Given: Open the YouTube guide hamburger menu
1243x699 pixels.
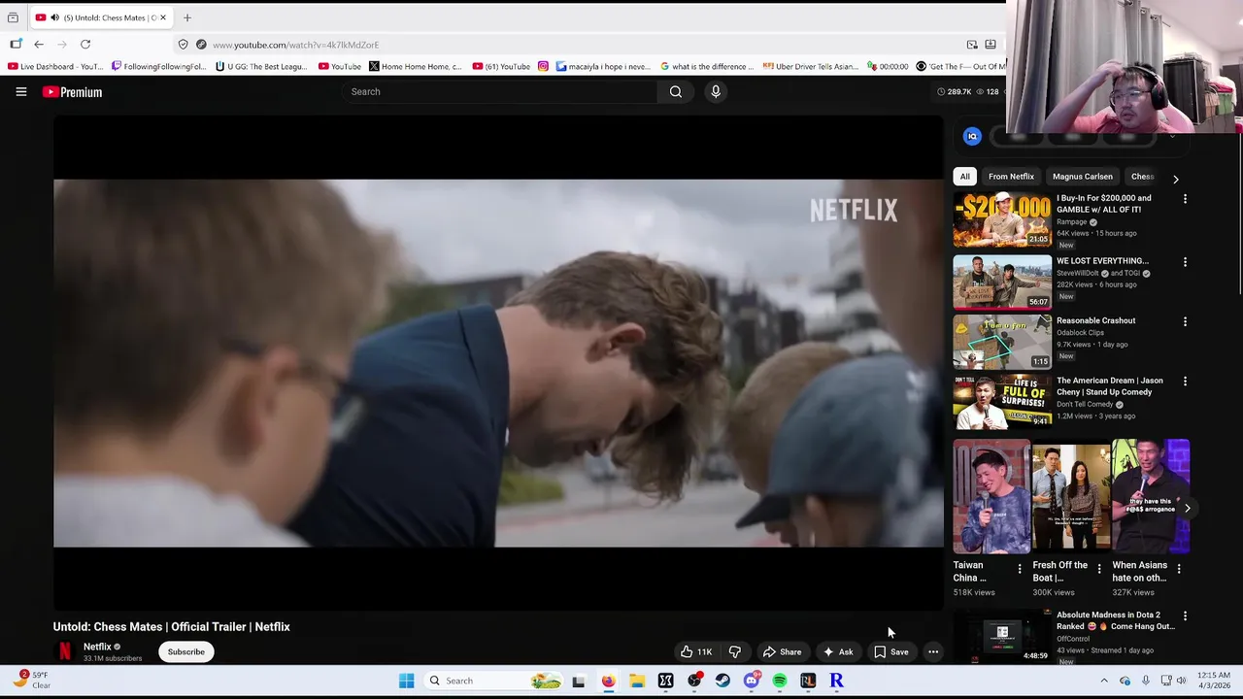Looking at the screenshot, I should [20, 92].
